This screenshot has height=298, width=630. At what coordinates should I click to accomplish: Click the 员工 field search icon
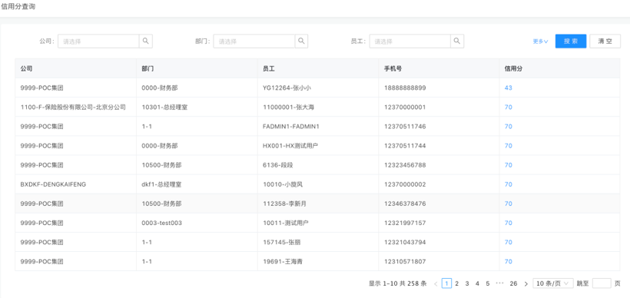pyautogui.click(x=457, y=41)
